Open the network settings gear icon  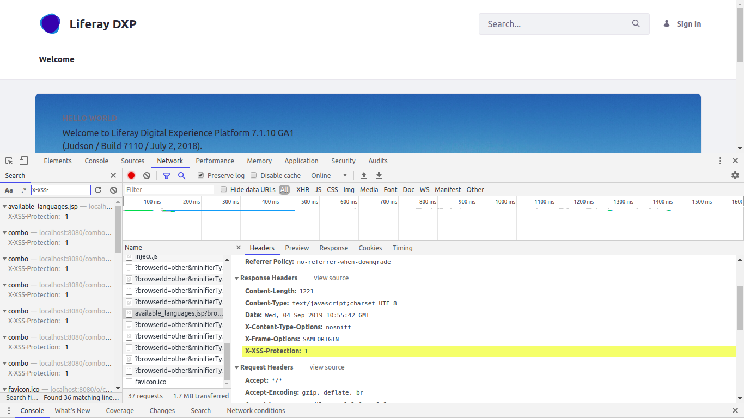pos(735,175)
